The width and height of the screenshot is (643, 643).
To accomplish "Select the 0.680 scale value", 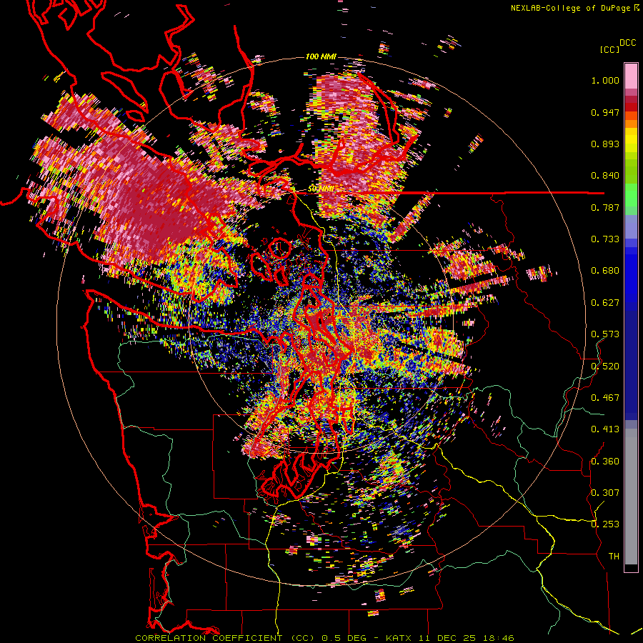I will point(605,271).
